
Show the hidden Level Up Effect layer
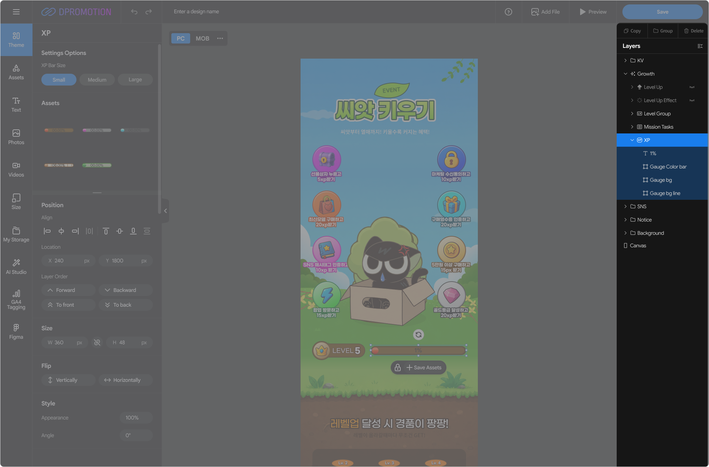click(x=692, y=101)
